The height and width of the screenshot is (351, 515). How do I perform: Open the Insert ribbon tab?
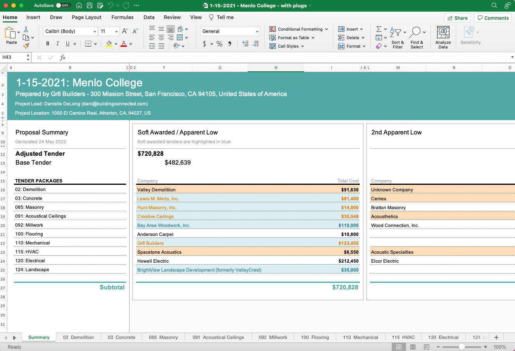coord(33,17)
